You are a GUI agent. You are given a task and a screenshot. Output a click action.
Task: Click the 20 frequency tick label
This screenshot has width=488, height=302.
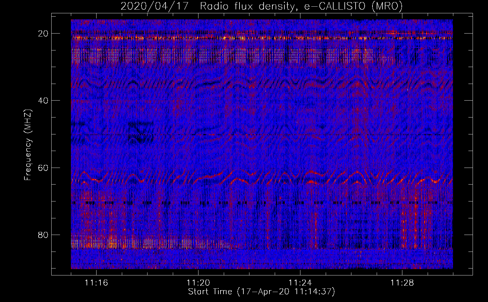point(43,34)
